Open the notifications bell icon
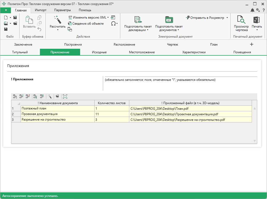267x199 pixels. pyautogui.click(x=252, y=10)
